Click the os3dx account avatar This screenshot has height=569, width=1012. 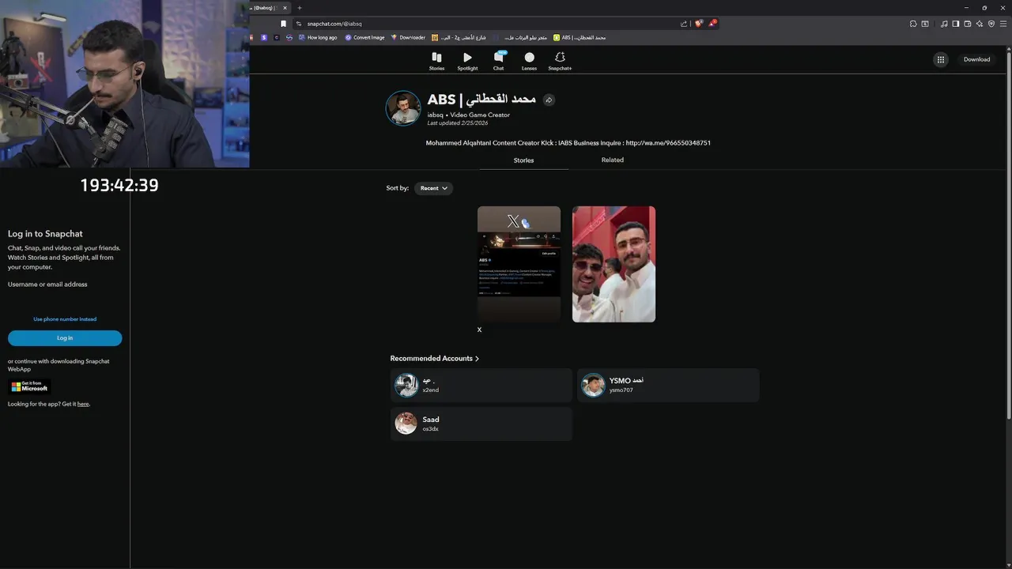406,424
